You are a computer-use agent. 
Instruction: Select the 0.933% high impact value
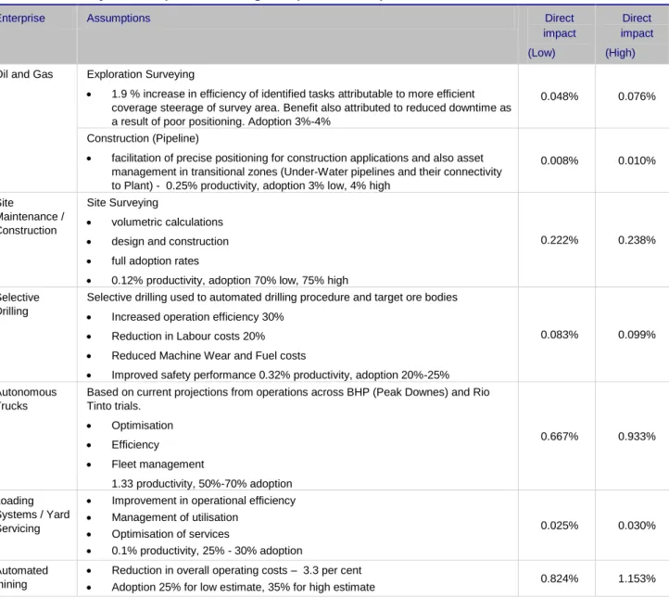(x=637, y=437)
